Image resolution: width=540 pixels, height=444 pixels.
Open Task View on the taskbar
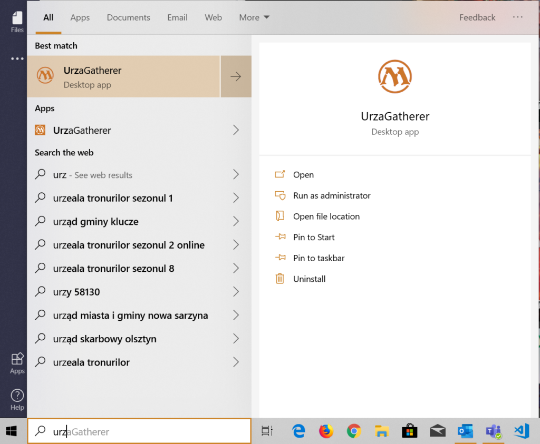pyautogui.click(x=267, y=431)
